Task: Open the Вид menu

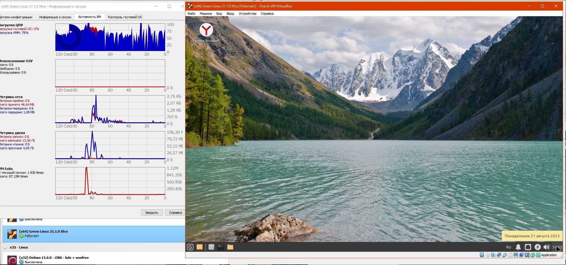Action: click(219, 14)
